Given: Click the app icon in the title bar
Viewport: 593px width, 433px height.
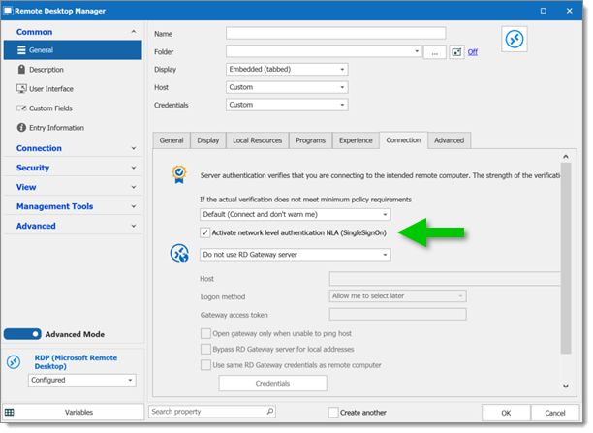Looking at the screenshot, I should tap(8, 11).
